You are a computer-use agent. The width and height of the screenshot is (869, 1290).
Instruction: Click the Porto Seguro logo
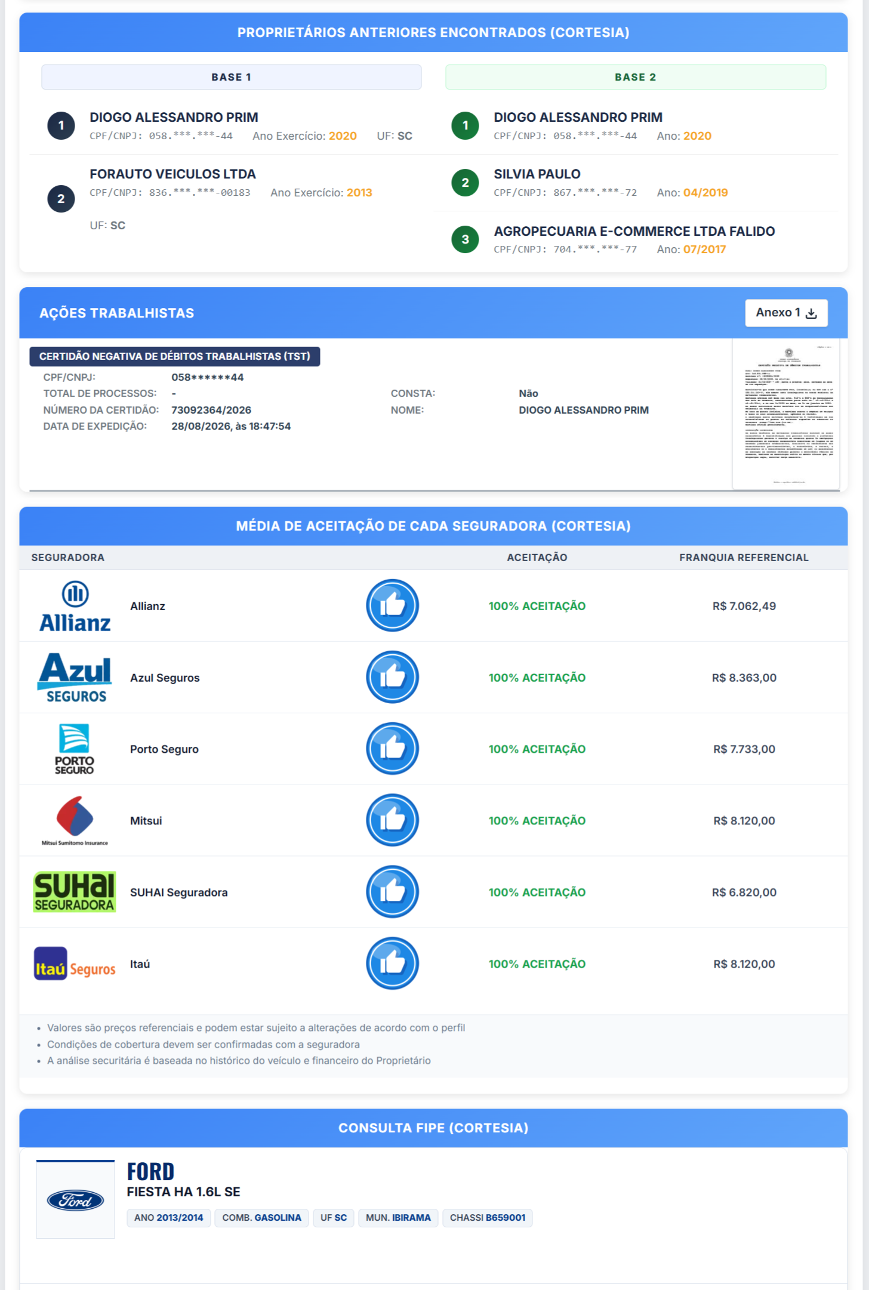tap(75, 749)
